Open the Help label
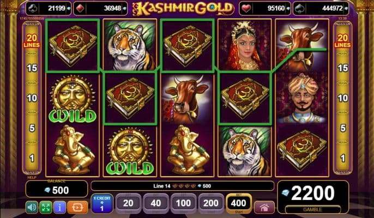This screenshot has height=218, width=374. [x=32, y=178]
